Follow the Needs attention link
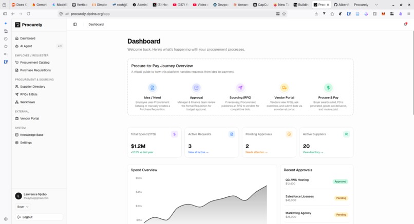Screen dimensions: 414x224 click(x=256, y=152)
